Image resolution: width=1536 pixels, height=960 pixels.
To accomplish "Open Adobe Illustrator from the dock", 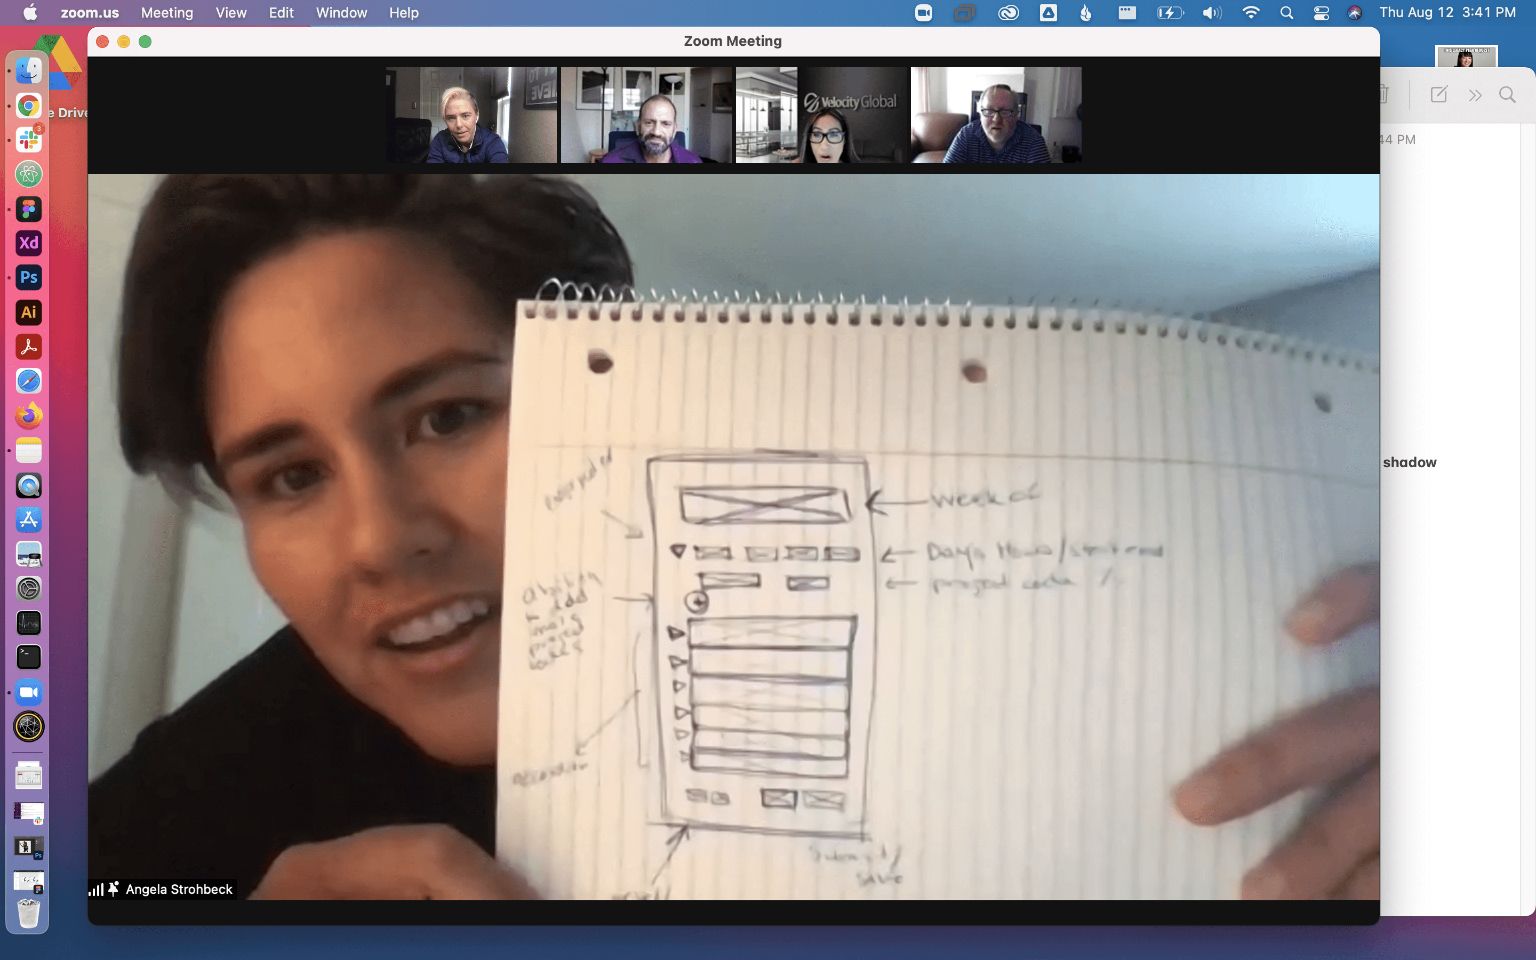I will pos(29,312).
